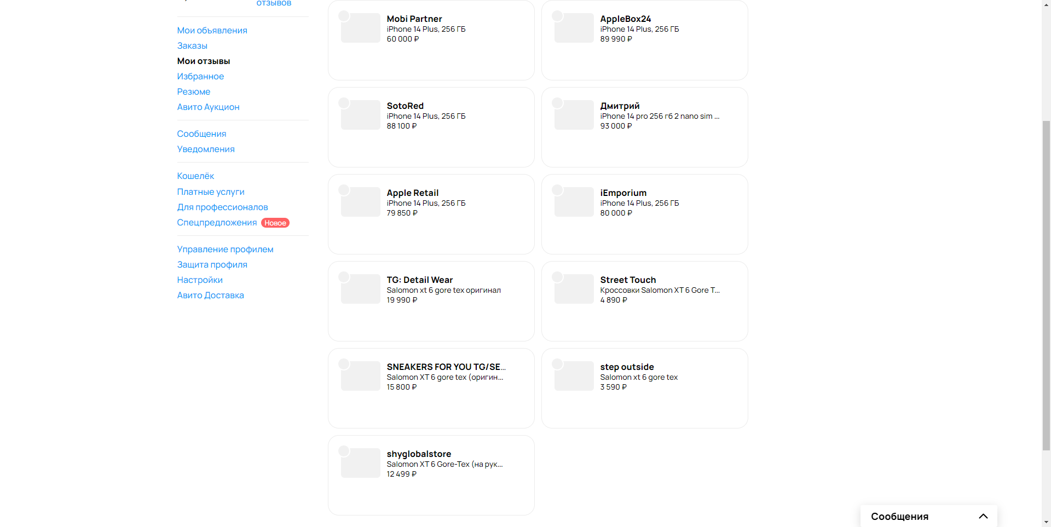
Task: Open Сообщения in the sidebar menu
Action: 201,134
